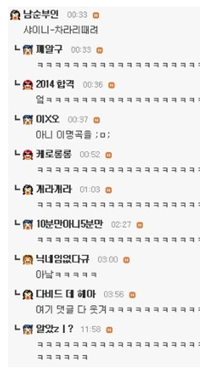Click the nickname 알았z l ?
The height and width of the screenshot is (368, 200).
[54, 329]
